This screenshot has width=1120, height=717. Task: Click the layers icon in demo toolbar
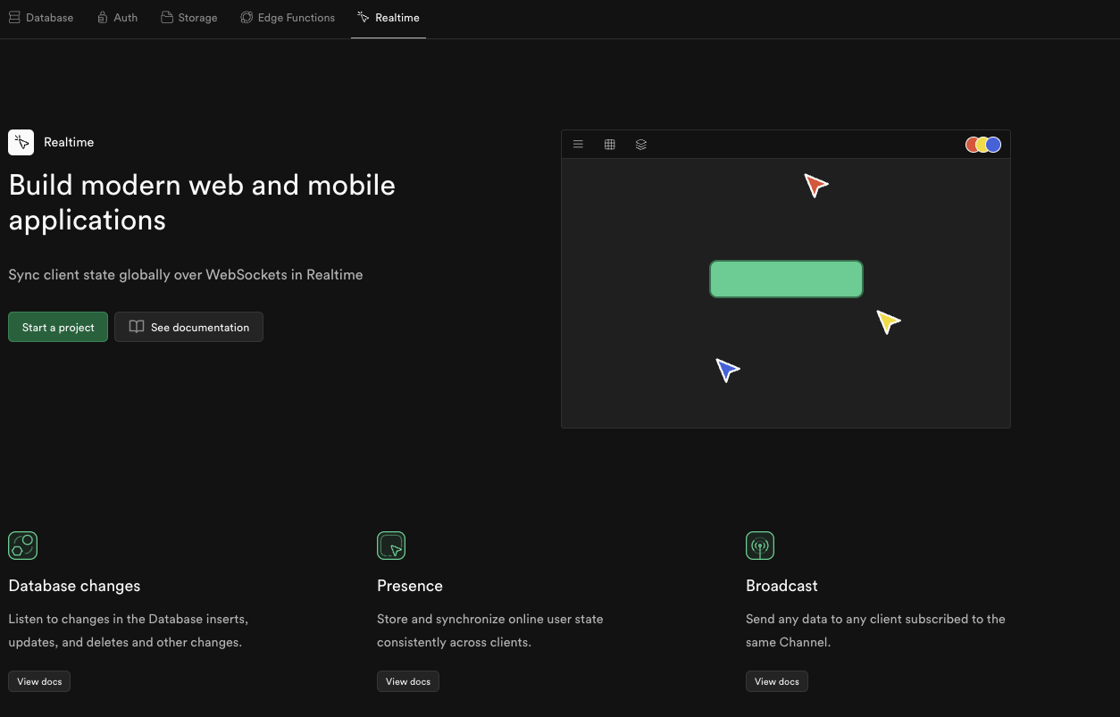point(641,145)
